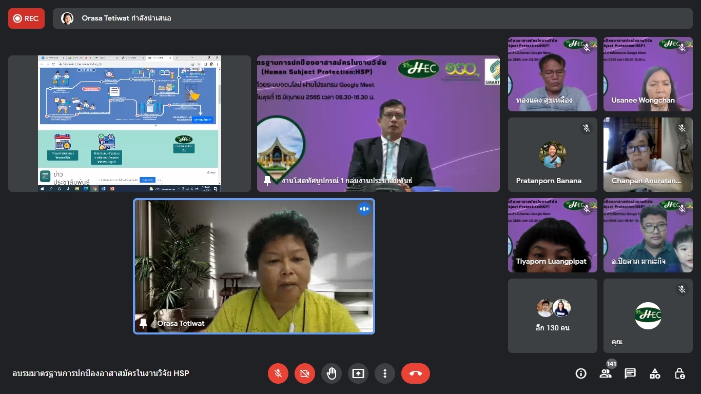Image resolution: width=701 pixels, height=394 pixels.
Task: Click pin icon on the presenter video tile
Action: click(267, 181)
